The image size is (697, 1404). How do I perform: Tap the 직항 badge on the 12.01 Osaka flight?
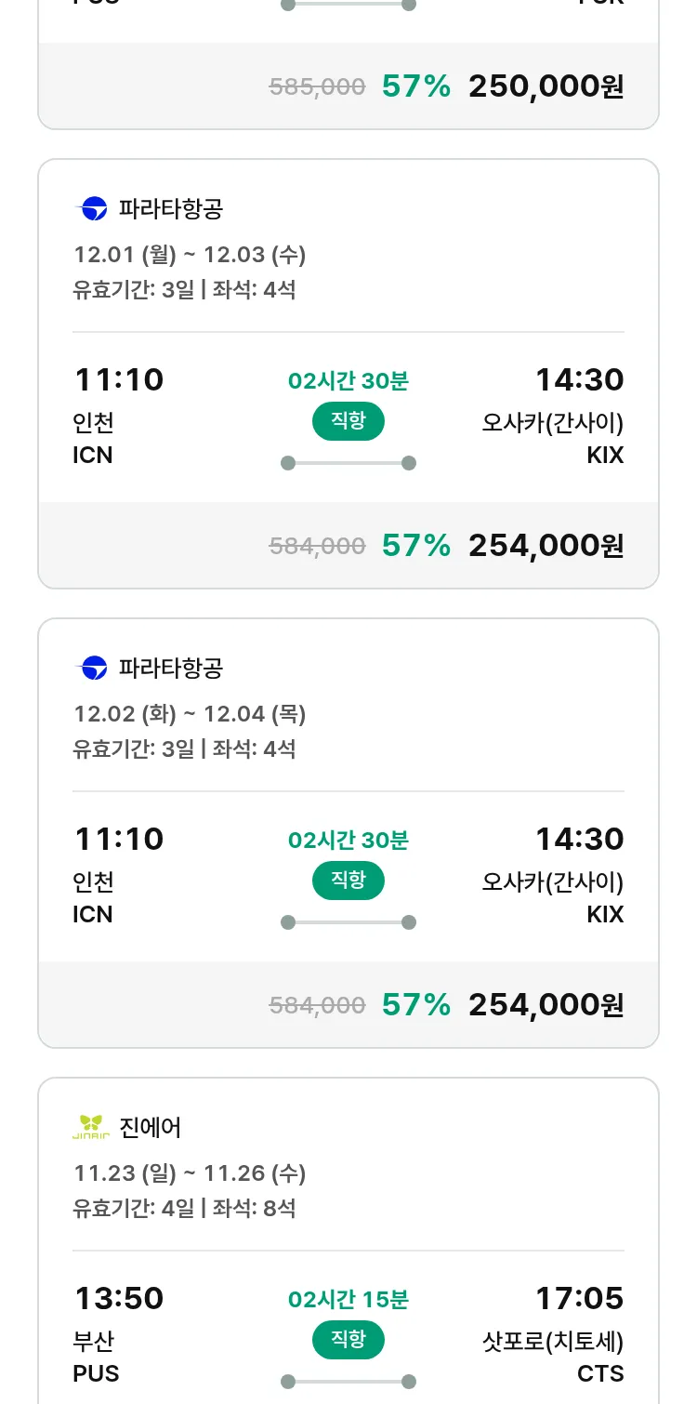pos(348,421)
